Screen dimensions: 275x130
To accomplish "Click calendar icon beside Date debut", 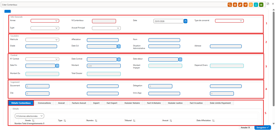I will 180,60.
